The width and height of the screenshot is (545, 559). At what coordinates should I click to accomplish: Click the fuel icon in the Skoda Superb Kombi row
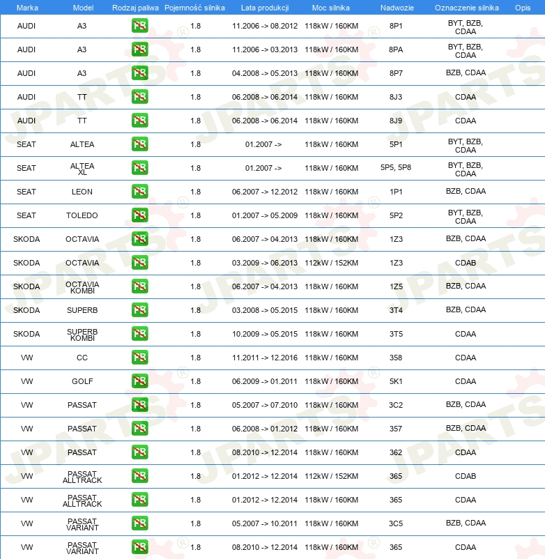[139, 334]
